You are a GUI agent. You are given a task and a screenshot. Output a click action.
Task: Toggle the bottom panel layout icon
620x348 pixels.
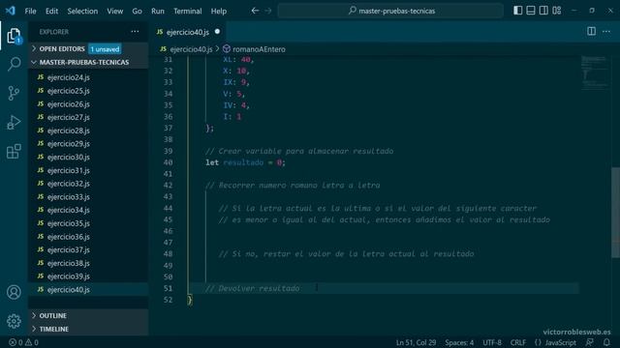tap(531, 11)
